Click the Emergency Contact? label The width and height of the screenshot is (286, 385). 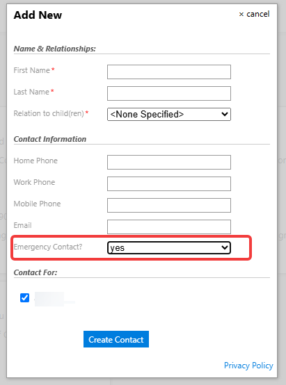point(48,247)
